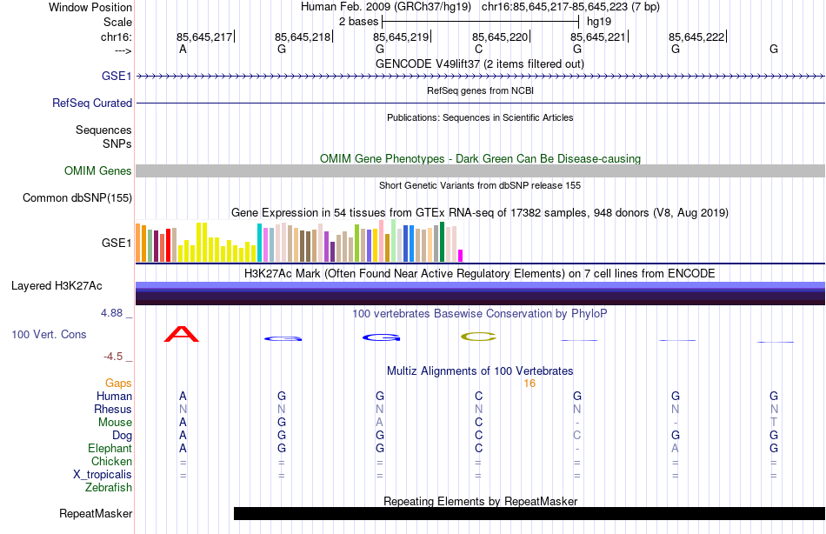Click the RepeatMasker track label
This screenshot has width=826, height=534.
click(x=96, y=513)
